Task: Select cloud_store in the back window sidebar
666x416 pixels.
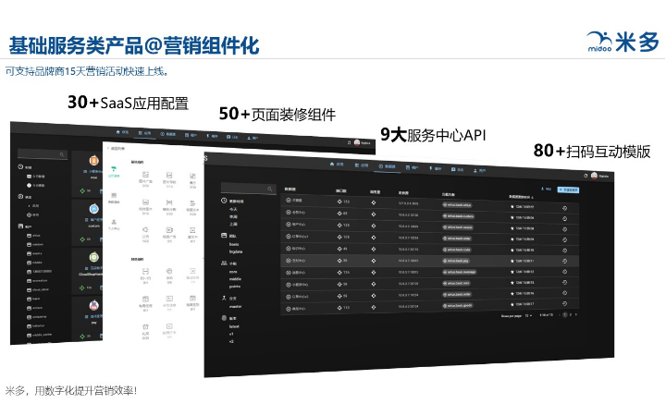Action: [38, 289]
